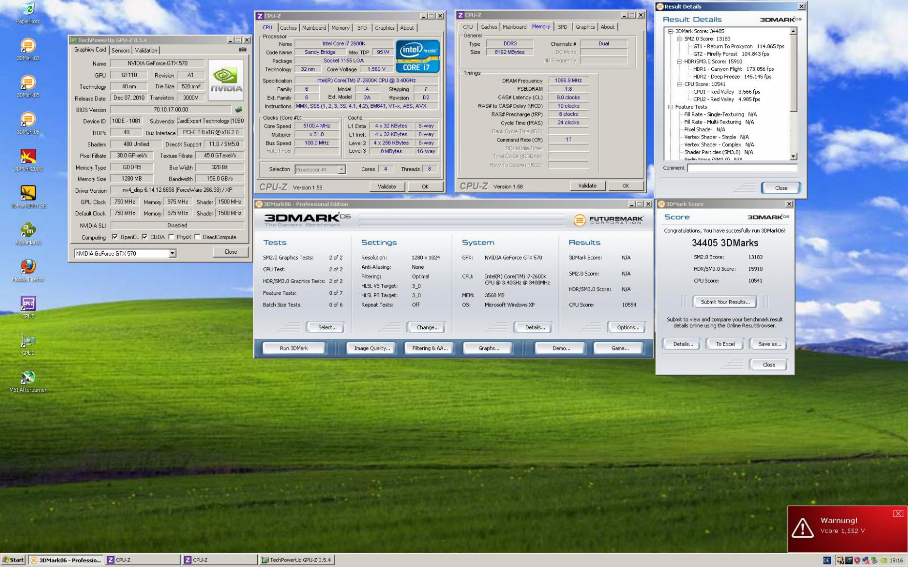Click the Filtering & AA button
The width and height of the screenshot is (908, 567).
point(430,348)
